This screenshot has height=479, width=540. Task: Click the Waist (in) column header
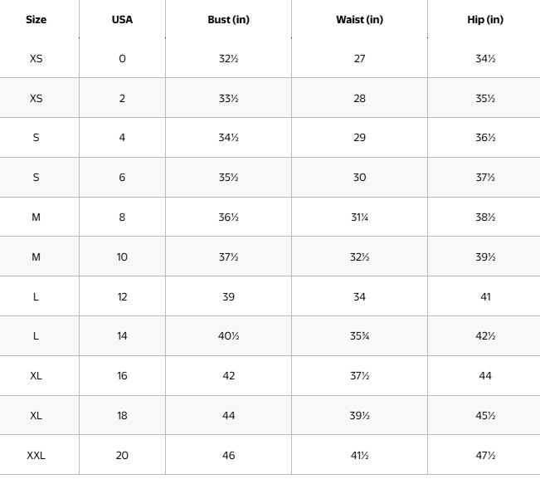click(x=359, y=20)
